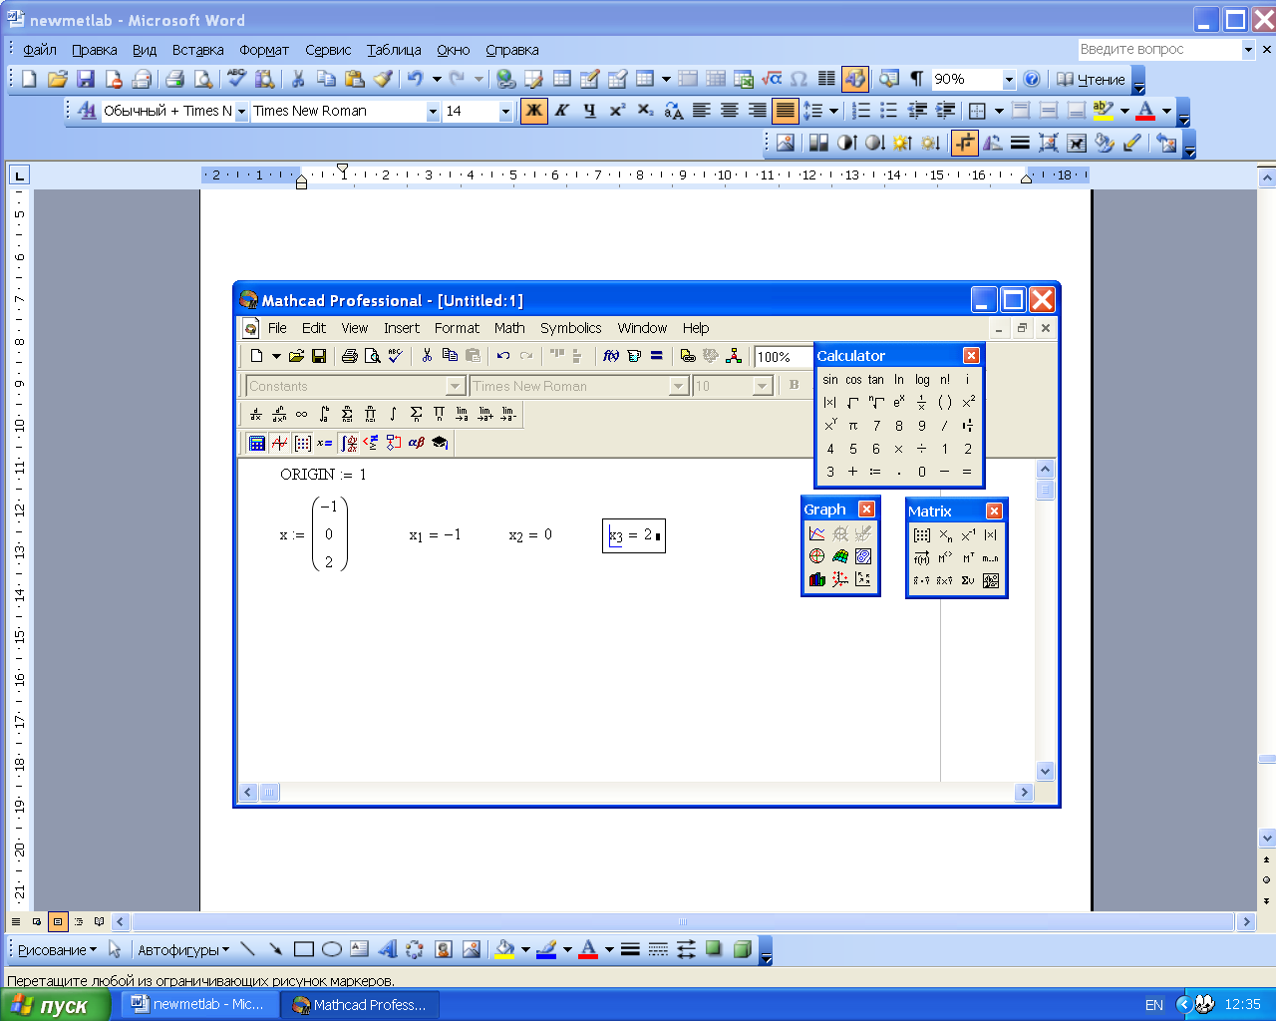The height and width of the screenshot is (1021, 1276).
Task: Open the Файл menu
Action: pyautogui.click(x=40, y=50)
